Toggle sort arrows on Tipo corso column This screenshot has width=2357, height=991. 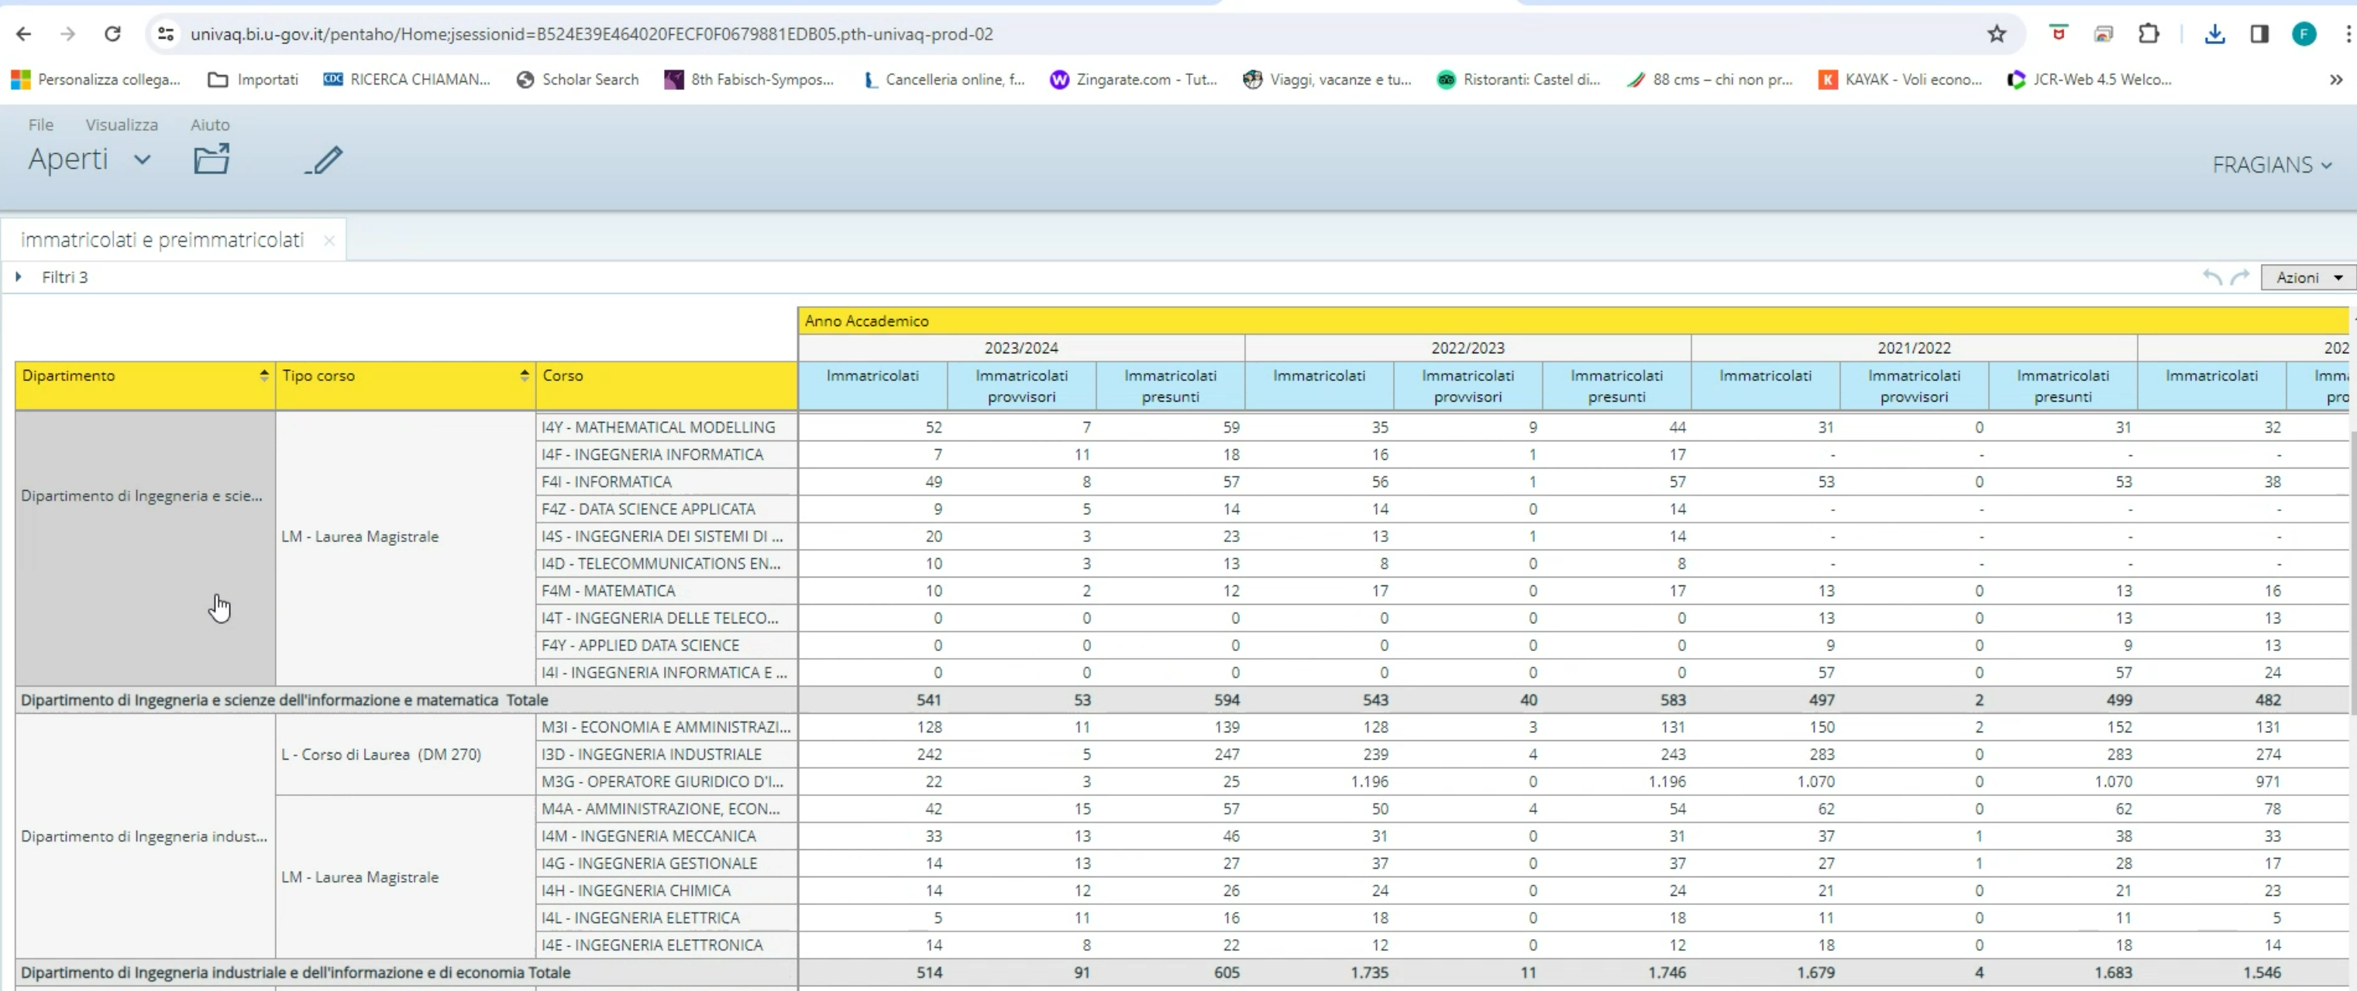pyautogui.click(x=525, y=375)
